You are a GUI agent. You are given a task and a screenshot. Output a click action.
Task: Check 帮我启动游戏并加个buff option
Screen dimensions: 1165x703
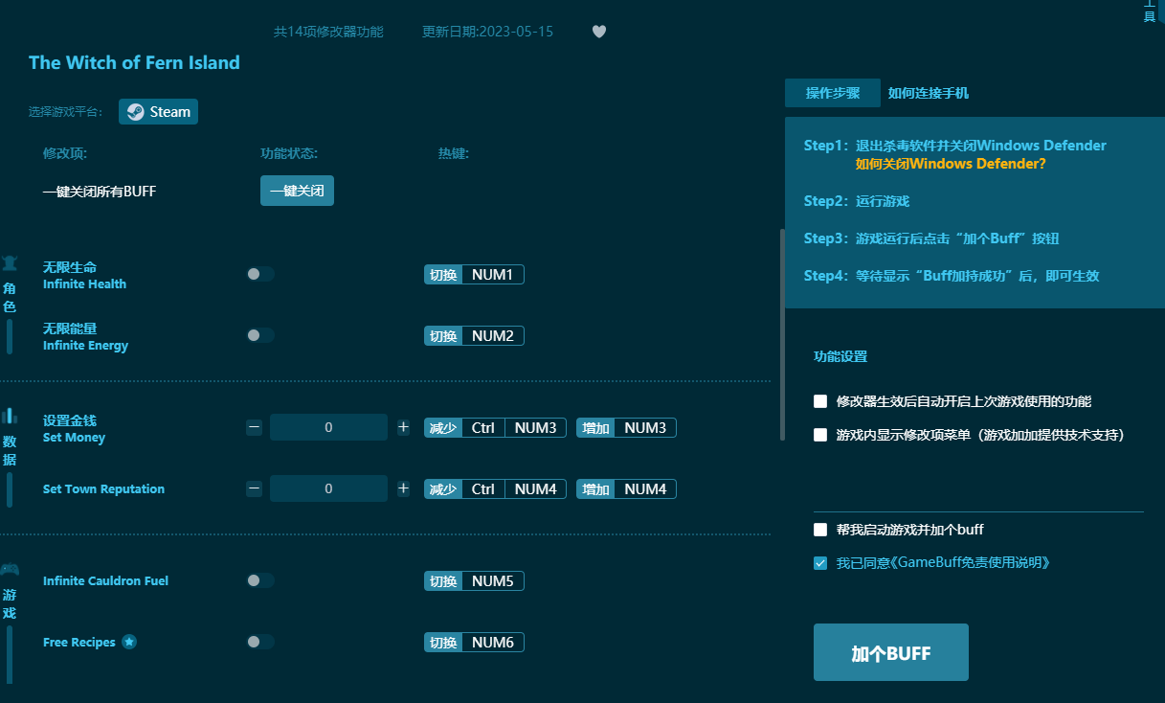tap(820, 530)
